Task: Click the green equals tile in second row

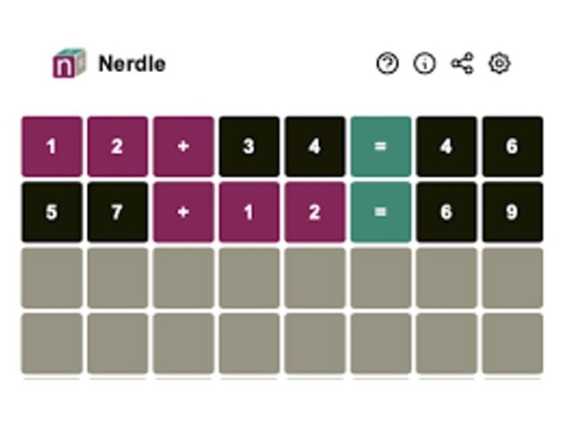Action: [381, 212]
